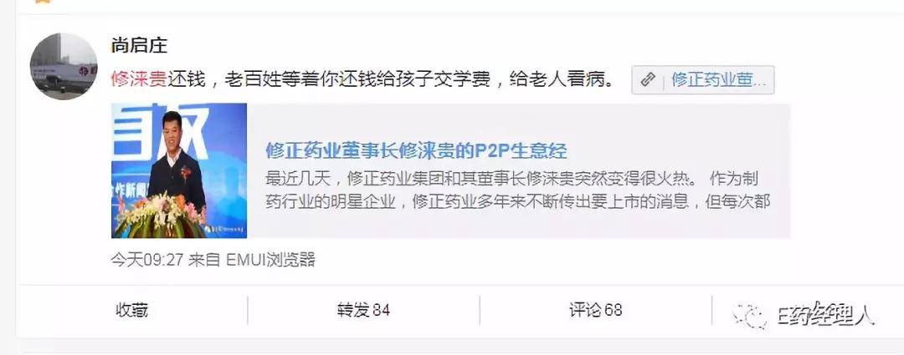Open the article thumbnail of man at podium

pyautogui.click(x=179, y=170)
